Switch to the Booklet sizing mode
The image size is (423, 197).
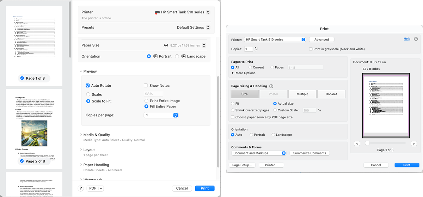[x=331, y=94]
